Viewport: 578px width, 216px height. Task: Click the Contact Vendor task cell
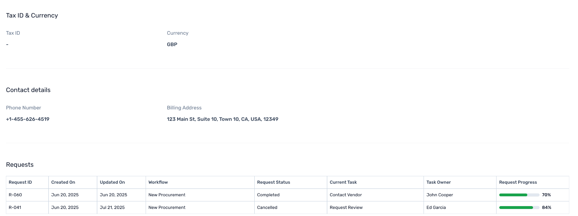375,195
